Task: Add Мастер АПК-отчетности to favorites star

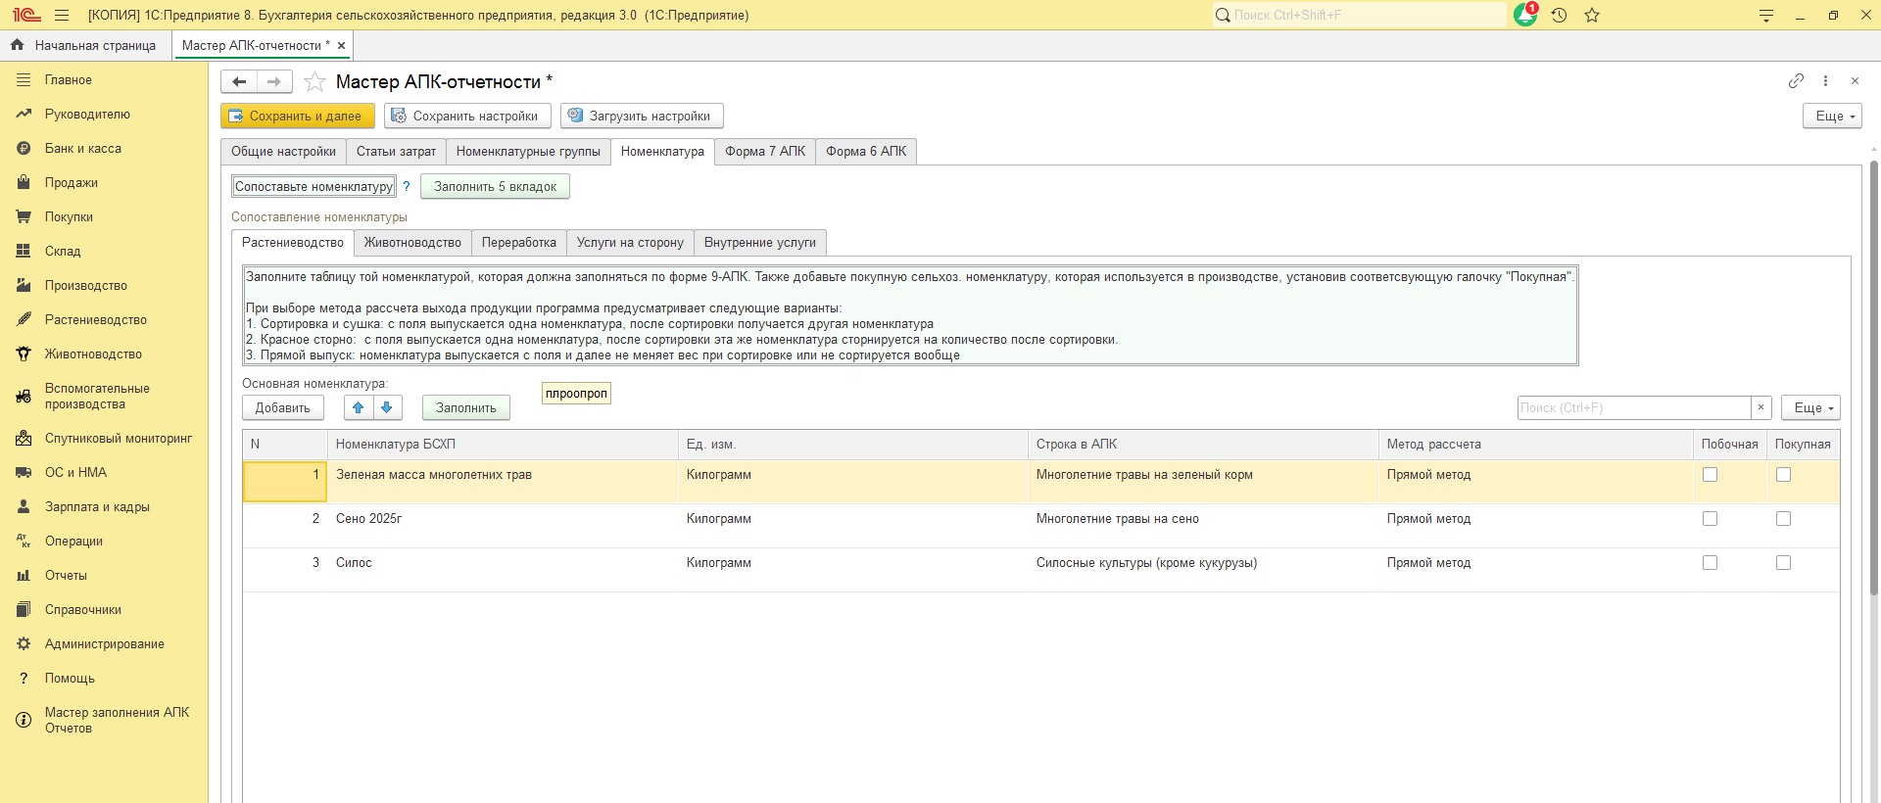Action: tap(314, 81)
